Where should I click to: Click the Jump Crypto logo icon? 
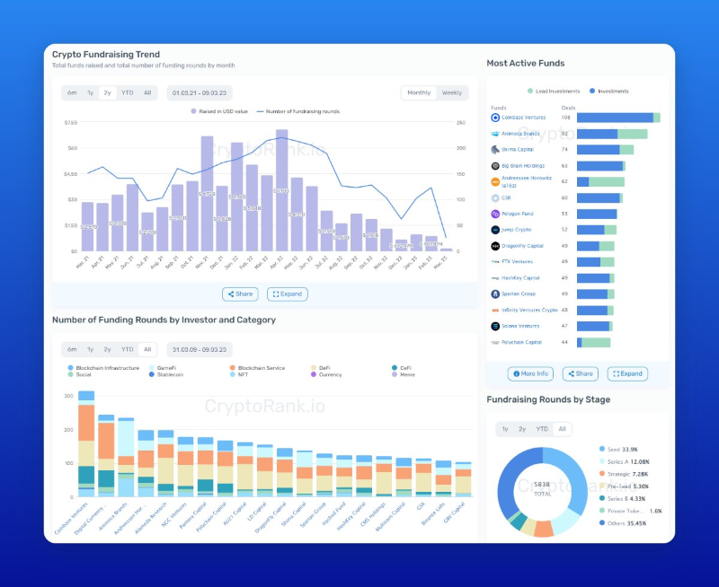coord(495,230)
